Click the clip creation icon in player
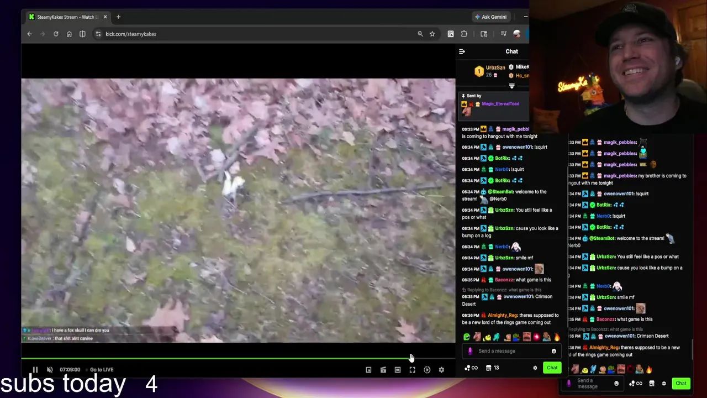The height and width of the screenshot is (398, 707). (x=383, y=370)
